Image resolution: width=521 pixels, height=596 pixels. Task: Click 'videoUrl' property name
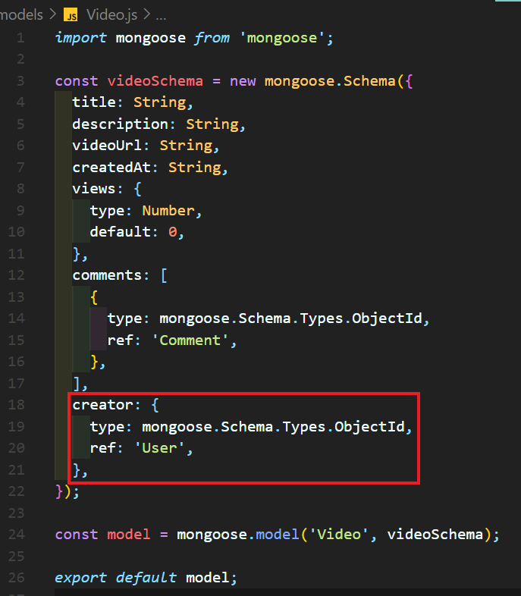(x=107, y=145)
